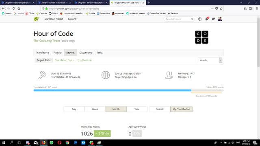The image size is (260, 146).
Task: Open the GitHub bookmark
Action: pos(53,13)
